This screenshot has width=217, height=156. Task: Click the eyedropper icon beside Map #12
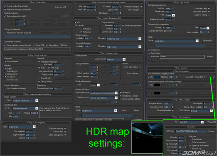tap(176, 122)
